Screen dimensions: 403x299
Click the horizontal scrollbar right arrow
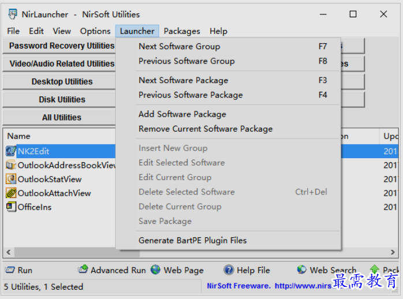[393, 252]
